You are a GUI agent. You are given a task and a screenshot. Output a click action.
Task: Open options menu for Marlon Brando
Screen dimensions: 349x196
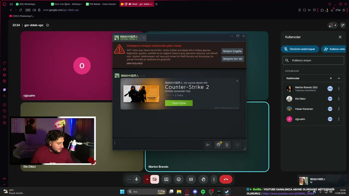click(339, 88)
